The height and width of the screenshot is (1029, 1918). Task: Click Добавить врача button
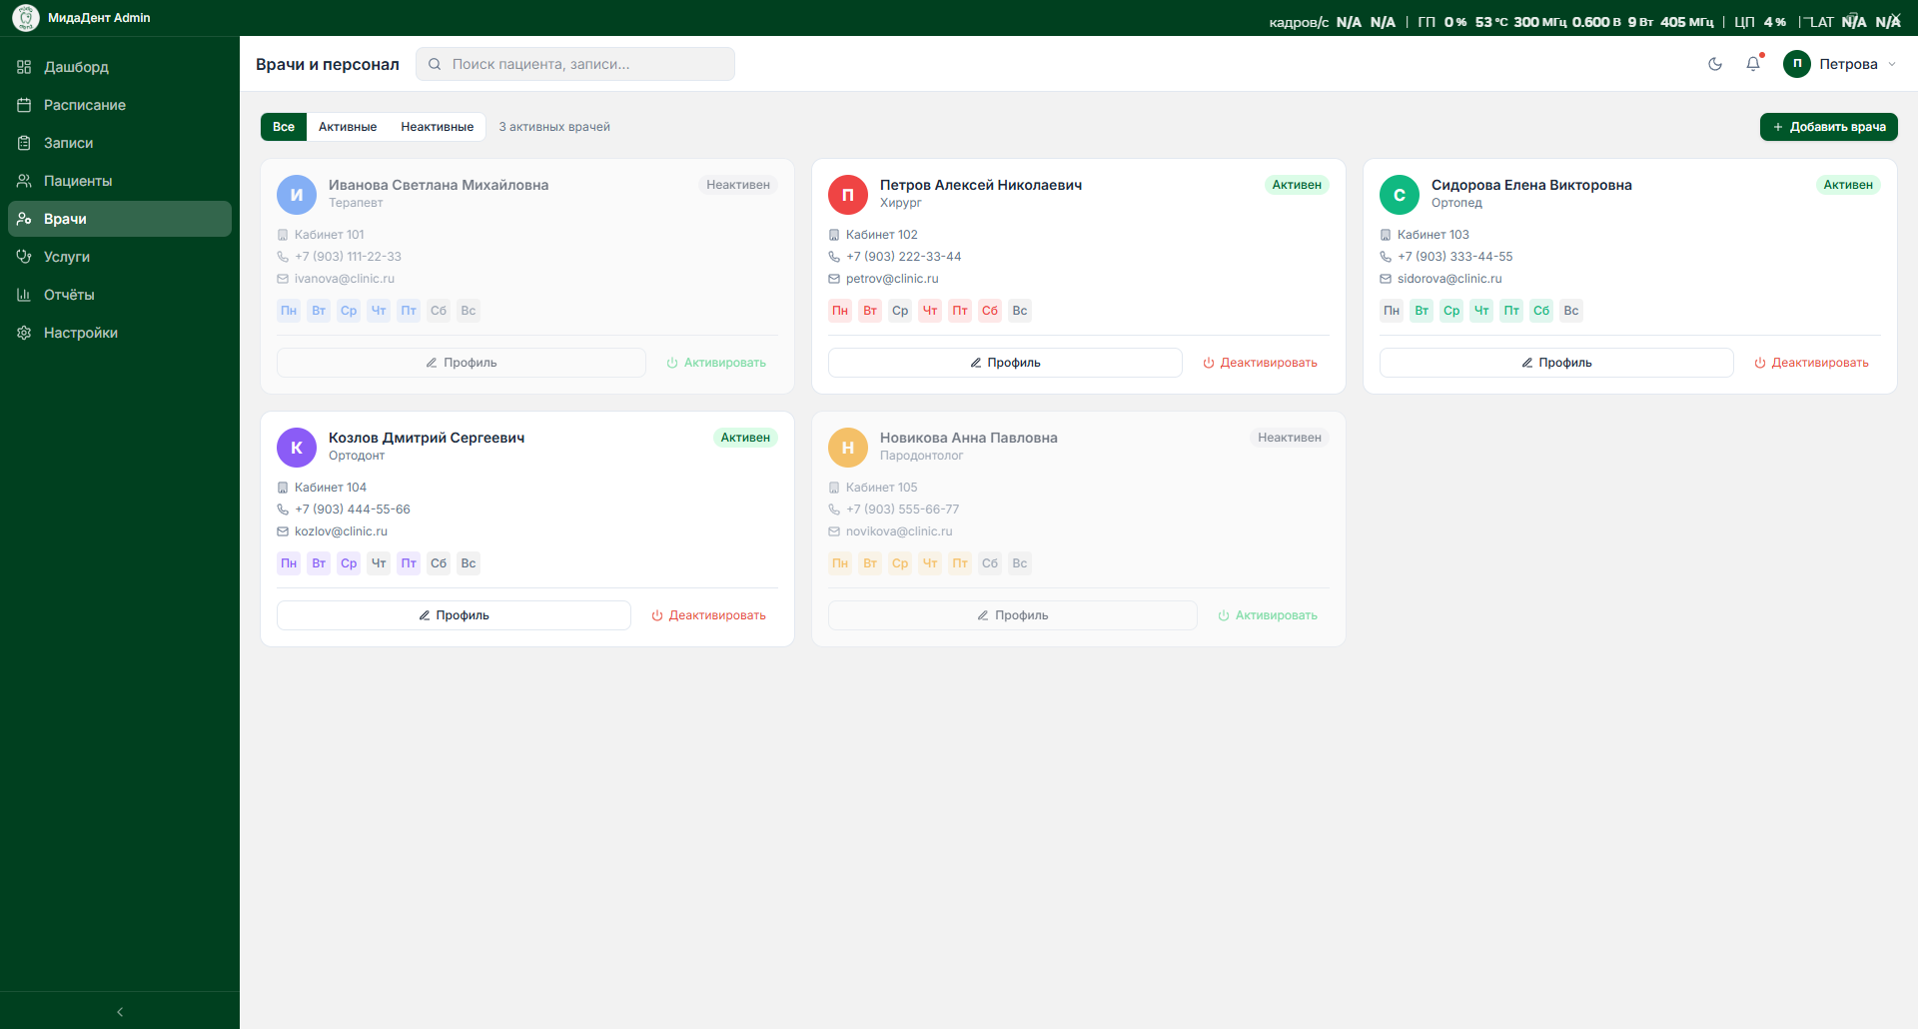pos(1828,127)
